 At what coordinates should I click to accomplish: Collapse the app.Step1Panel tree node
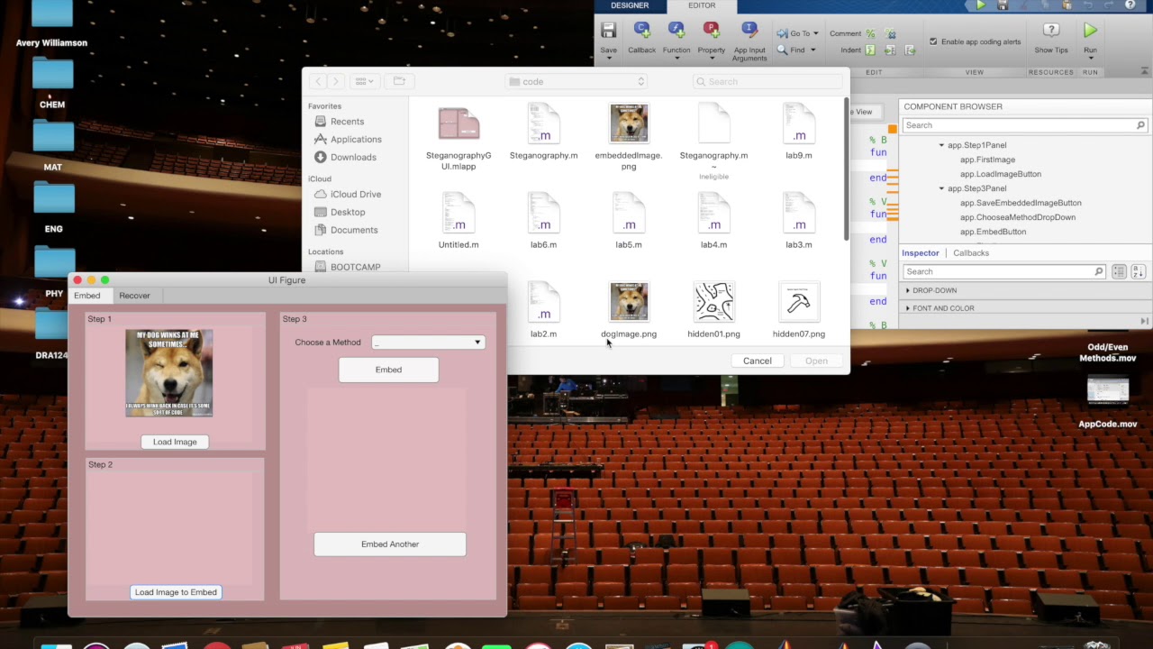coord(941,145)
